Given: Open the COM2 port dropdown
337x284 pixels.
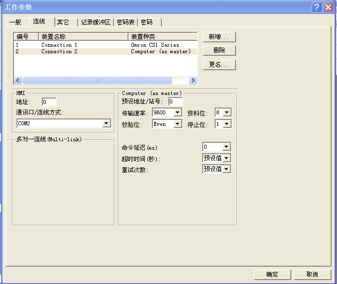Looking at the screenshot, I should tap(106, 123).
